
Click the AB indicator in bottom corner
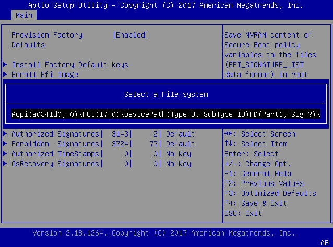[x=325, y=243]
